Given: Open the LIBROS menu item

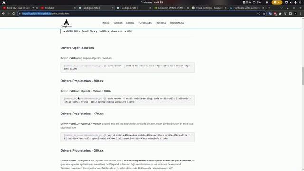Looking at the screenshot, I should tap(130, 23).
